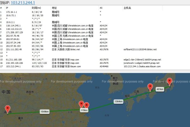Click the 主机名 column header
The image size is (190, 127).
tap(127, 8)
